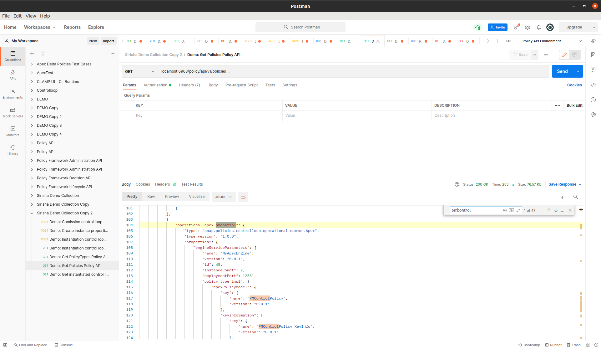Click the Invite button
This screenshot has height=349, width=601.
(x=497, y=27)
